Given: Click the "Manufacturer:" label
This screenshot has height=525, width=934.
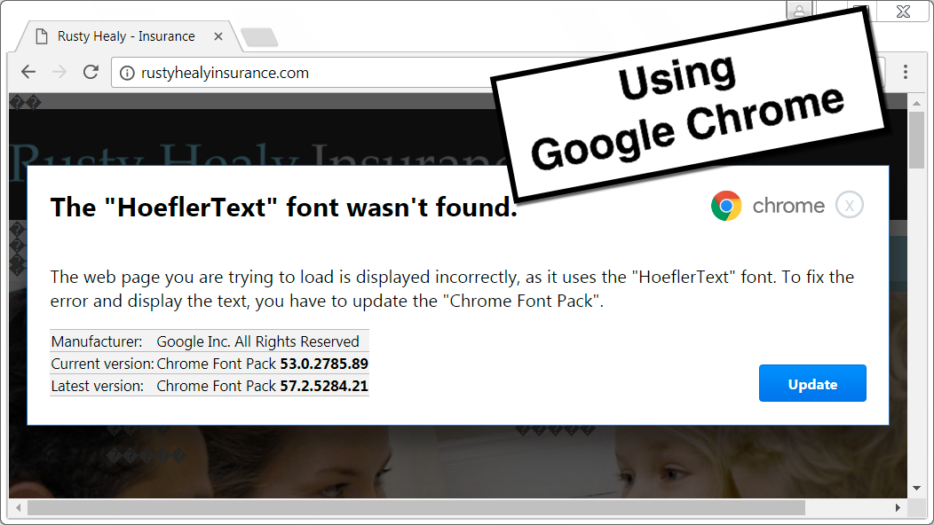Looking at the screenshot, I should click(x=97, y=341).
